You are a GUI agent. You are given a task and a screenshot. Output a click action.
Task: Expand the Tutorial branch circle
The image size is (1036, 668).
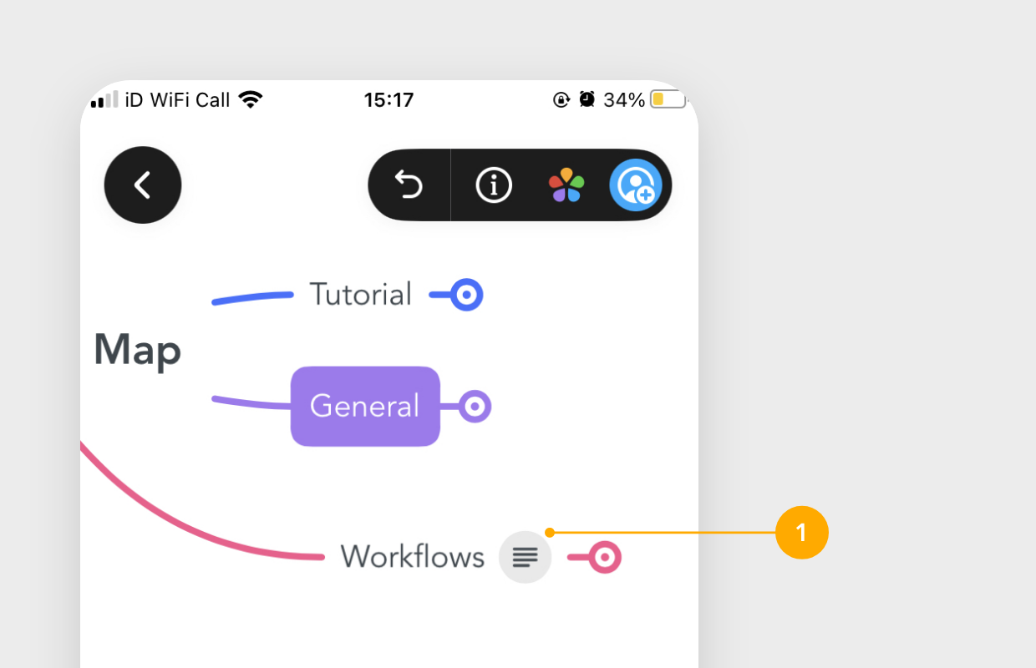(x=466, y=295)
